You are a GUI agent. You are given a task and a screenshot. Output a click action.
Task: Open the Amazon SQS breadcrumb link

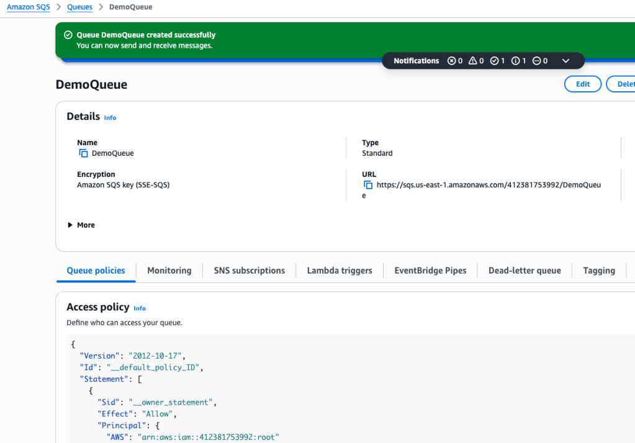pos(29,7)
